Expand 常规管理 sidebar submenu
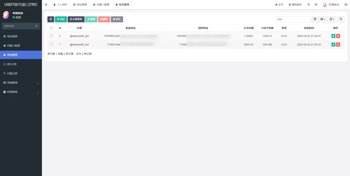The height and width of the screenshot is (176, 350). click(21, 83)
